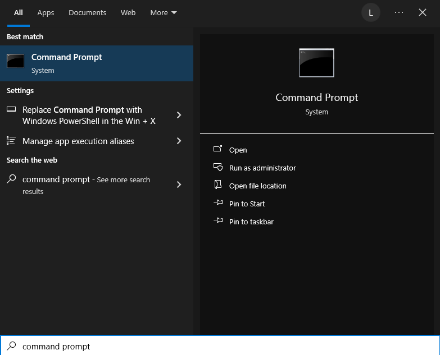Click the Open file location icon

(x=218, y=186)
